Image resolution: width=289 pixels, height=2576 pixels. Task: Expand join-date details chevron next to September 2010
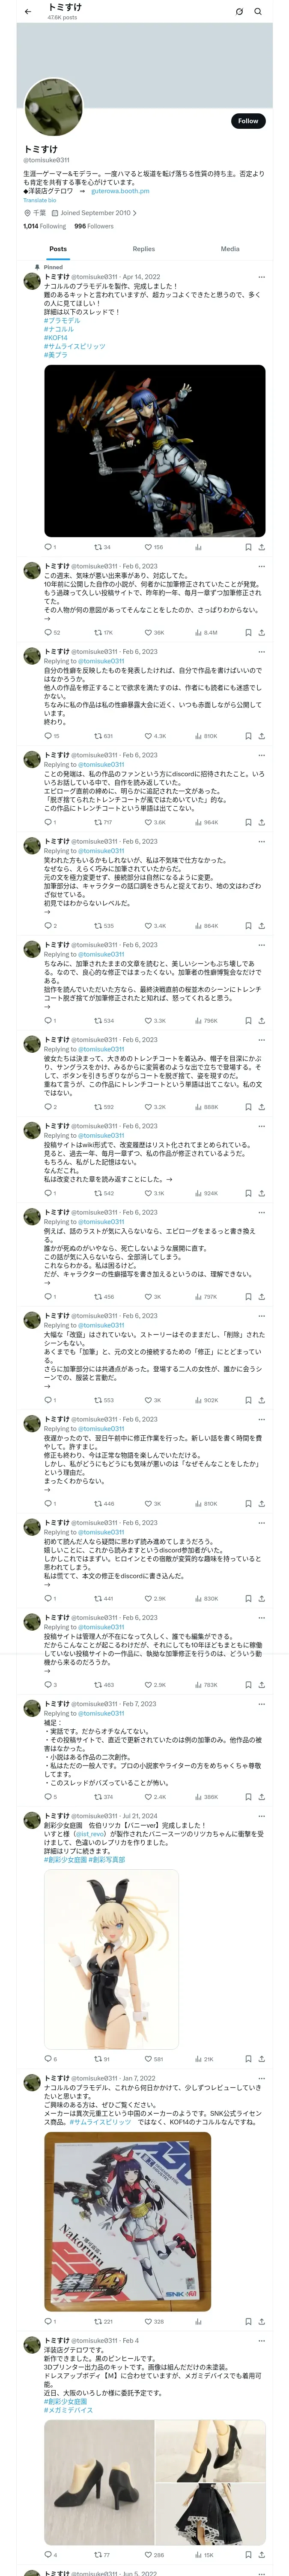tap(134, 213)
